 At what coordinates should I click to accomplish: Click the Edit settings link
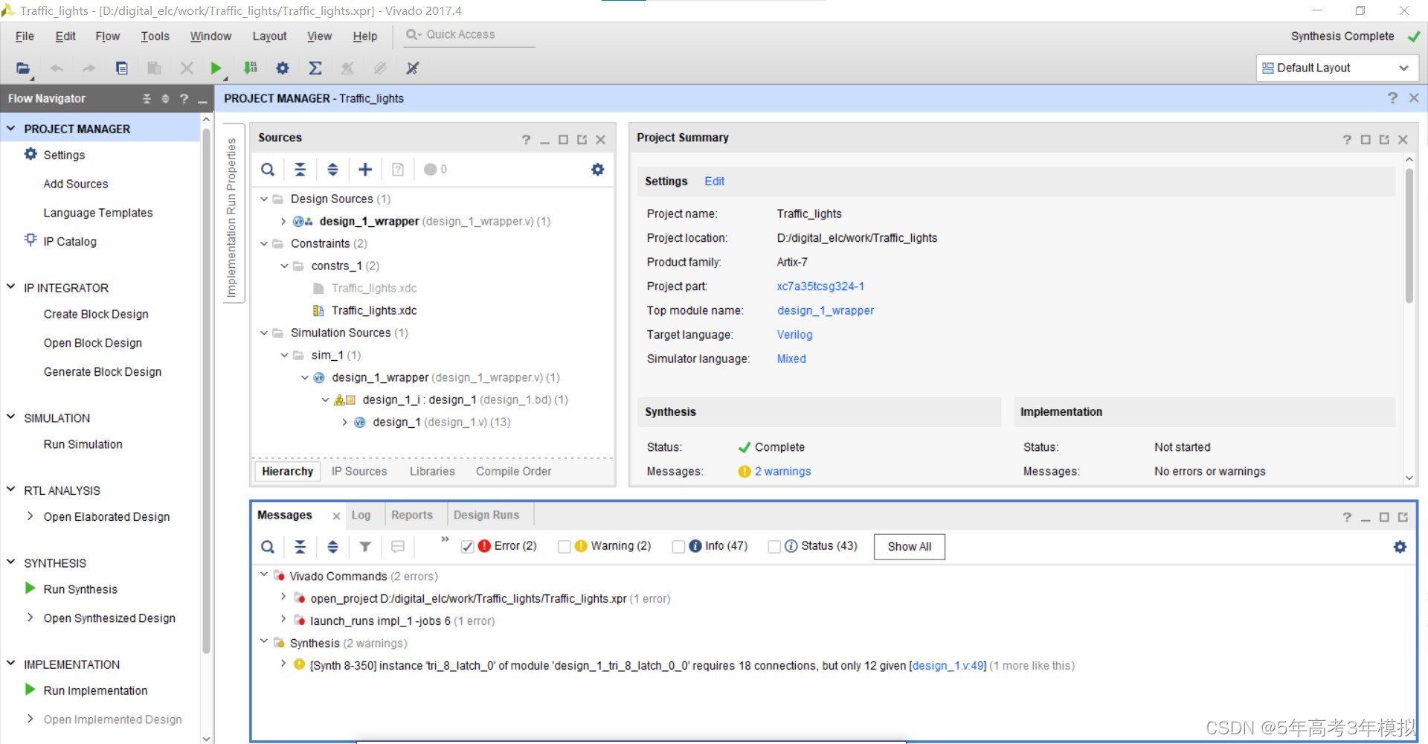click(x=715, y=181)
